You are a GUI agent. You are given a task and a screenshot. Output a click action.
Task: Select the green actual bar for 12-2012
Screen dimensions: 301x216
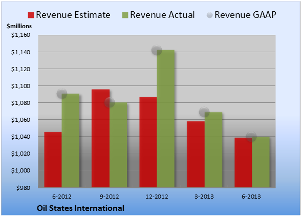click(166, 119)
